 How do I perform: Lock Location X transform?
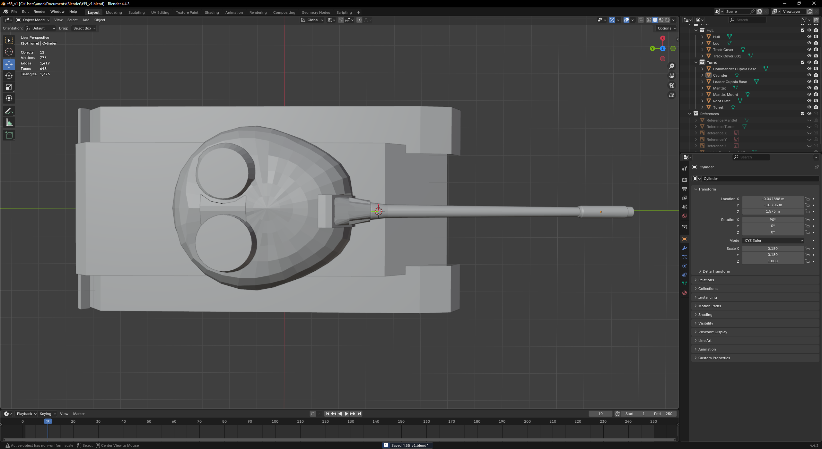[807, 199]
